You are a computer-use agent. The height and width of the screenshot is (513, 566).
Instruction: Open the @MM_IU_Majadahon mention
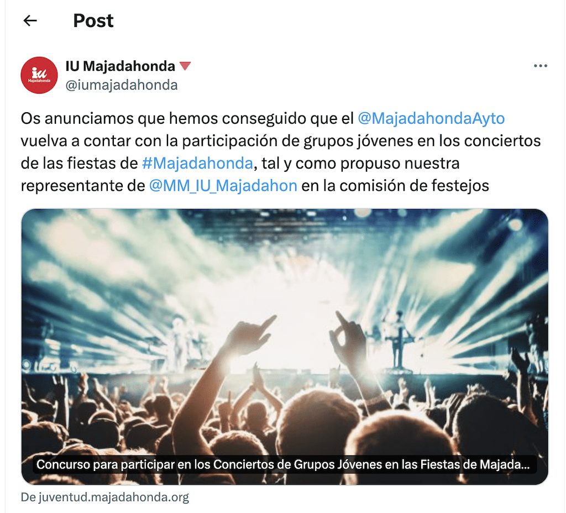(x=223, y=186)
